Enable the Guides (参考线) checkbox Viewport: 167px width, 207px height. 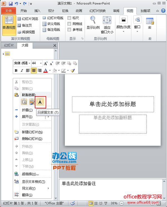pyautogui.click(x=69, y=30)
